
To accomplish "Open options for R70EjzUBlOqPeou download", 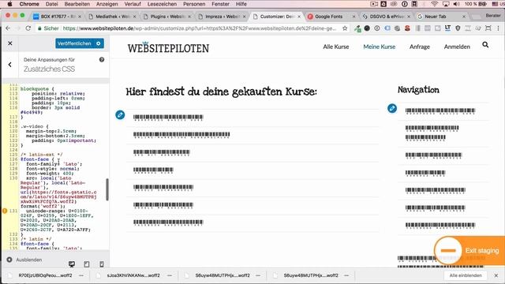I will (81, 275).
